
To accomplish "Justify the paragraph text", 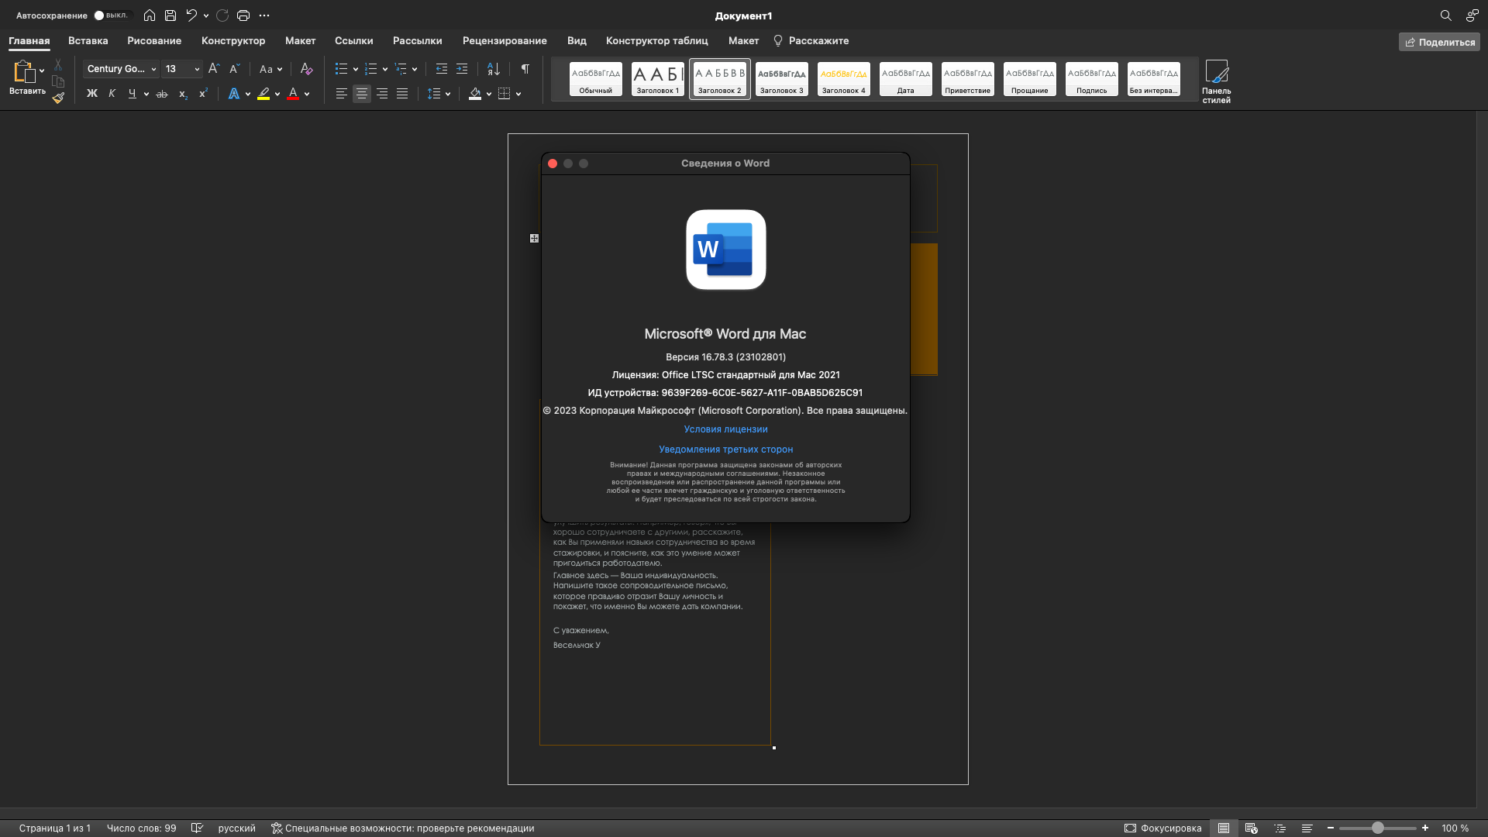I will click(402, 94).
